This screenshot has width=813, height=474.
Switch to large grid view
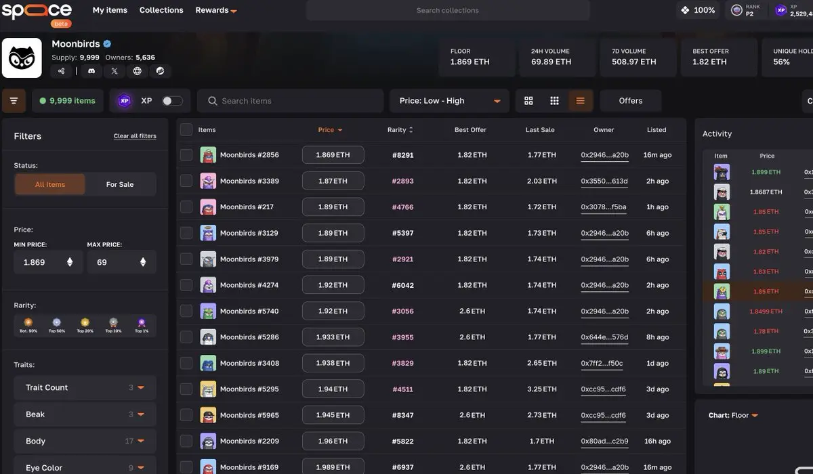(529, 101)
